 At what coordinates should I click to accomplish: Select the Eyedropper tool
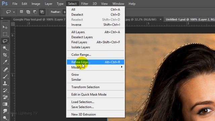coord(5,62)
